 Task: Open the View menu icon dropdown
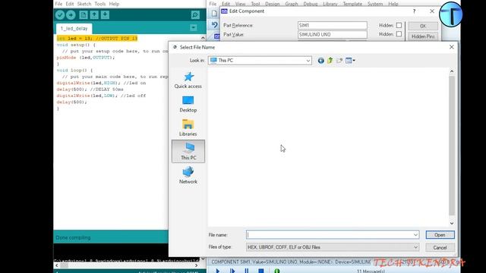coord(350,61)
